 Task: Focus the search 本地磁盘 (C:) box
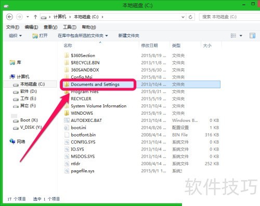pos(229,17)
